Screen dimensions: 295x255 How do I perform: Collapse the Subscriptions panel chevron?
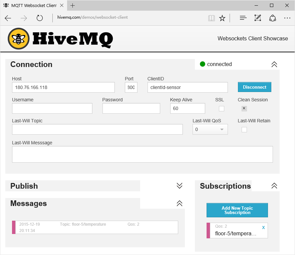pyautogui.click(x=274, y=186)
